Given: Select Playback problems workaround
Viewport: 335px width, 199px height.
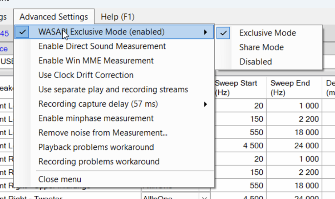Looking at the screenshot, I should [x=96, y=147].
